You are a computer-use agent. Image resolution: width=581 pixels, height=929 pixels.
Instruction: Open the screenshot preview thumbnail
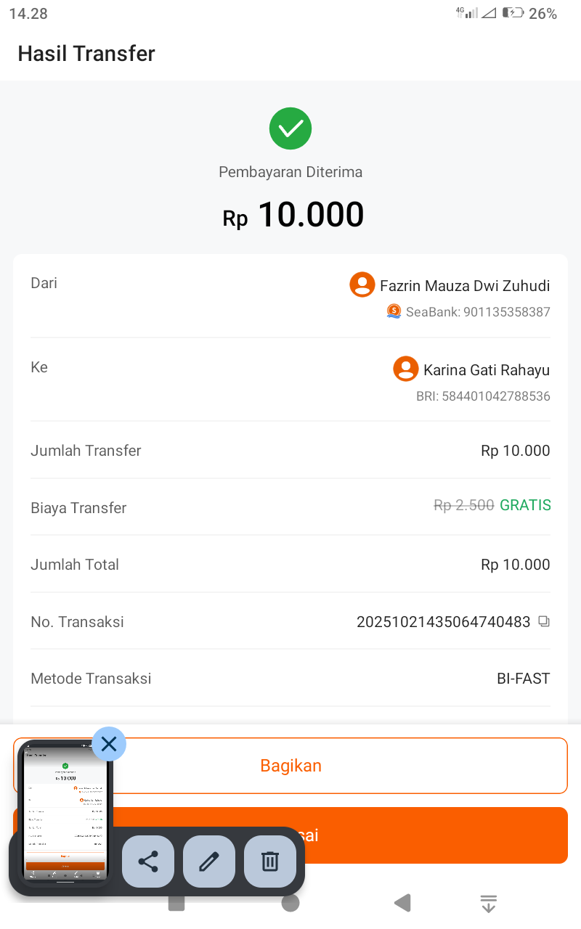[x=65, y=813]
